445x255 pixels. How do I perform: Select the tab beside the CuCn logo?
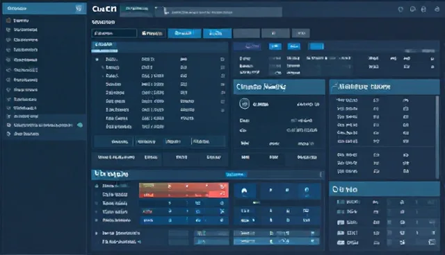(x=137, y=9)
